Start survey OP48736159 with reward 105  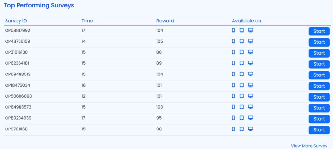pyautogui.click(x=319, y=42)
